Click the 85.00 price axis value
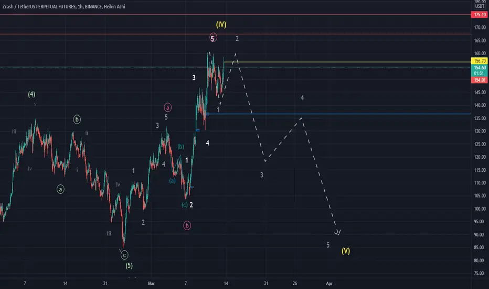This screenshot has width=489, height=289. click(x=480, y=247)
